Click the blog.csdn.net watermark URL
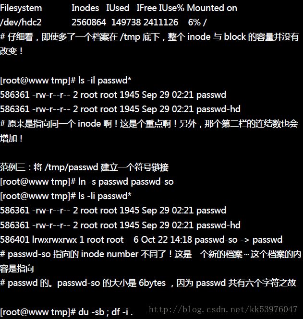303x319 pixels. pyautogui.click(x=223, y=309)
